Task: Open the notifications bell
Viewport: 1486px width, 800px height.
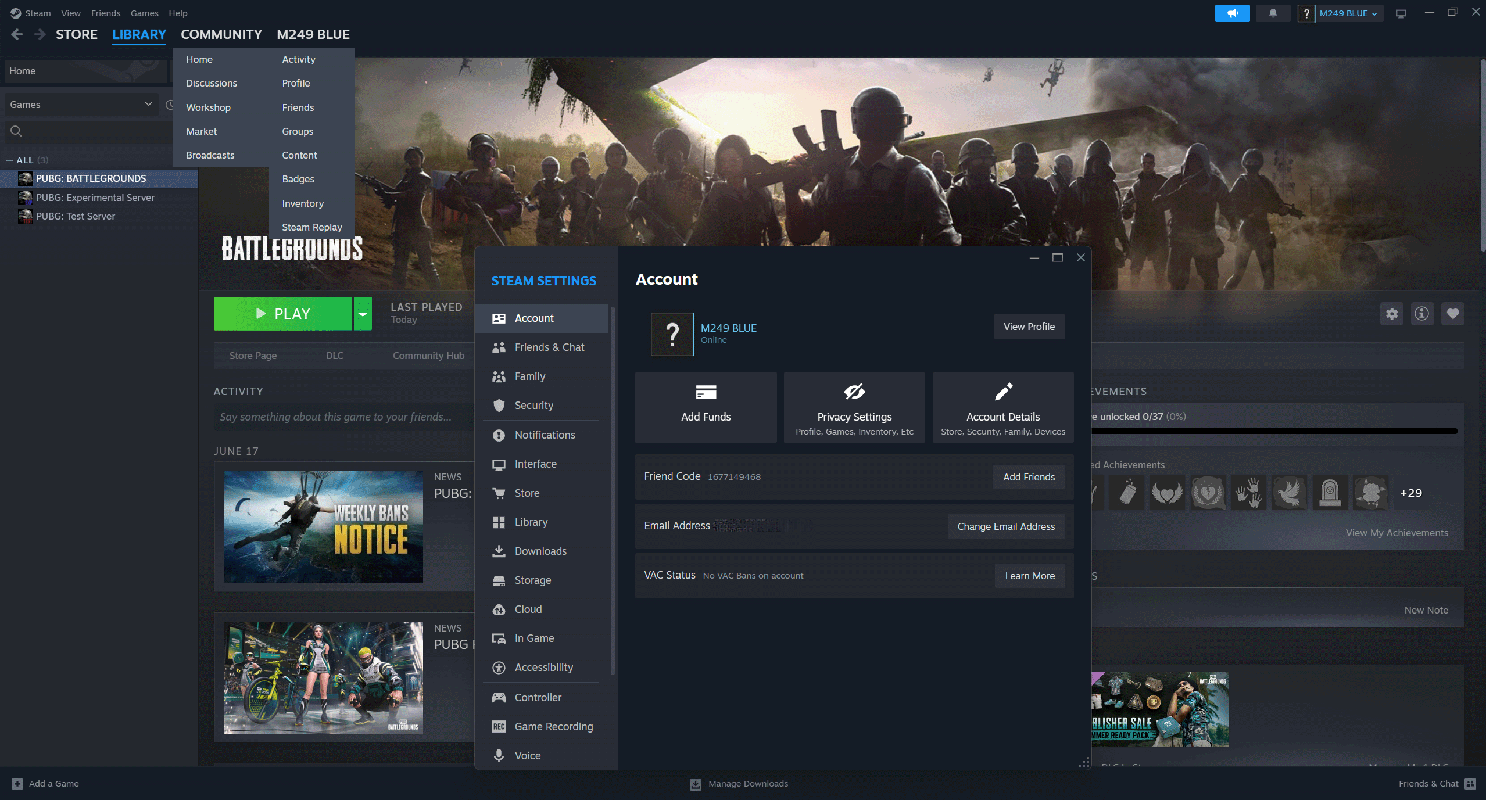Action: [1273, 13]
